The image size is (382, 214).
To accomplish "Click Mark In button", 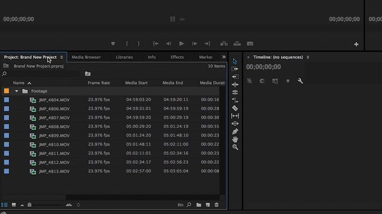I will 127,43.
